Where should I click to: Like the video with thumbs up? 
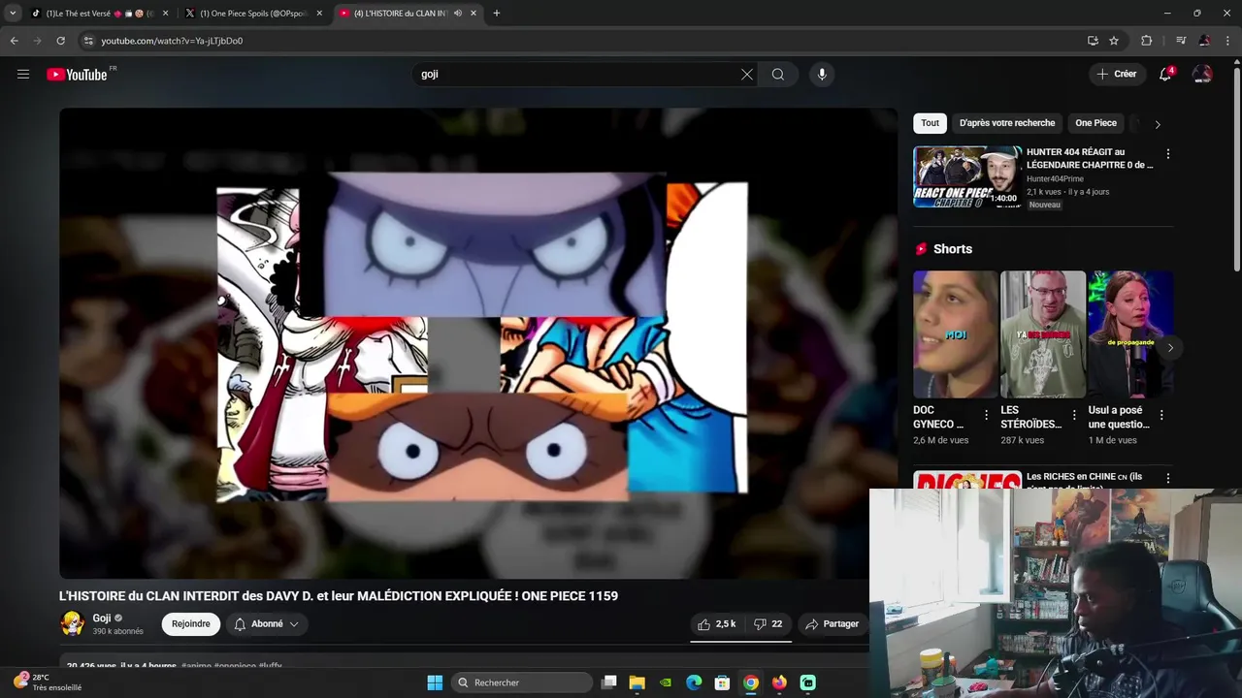click(716, 624)
